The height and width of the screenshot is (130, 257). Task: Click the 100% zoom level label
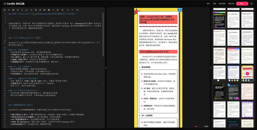click(x=206, y=126)
